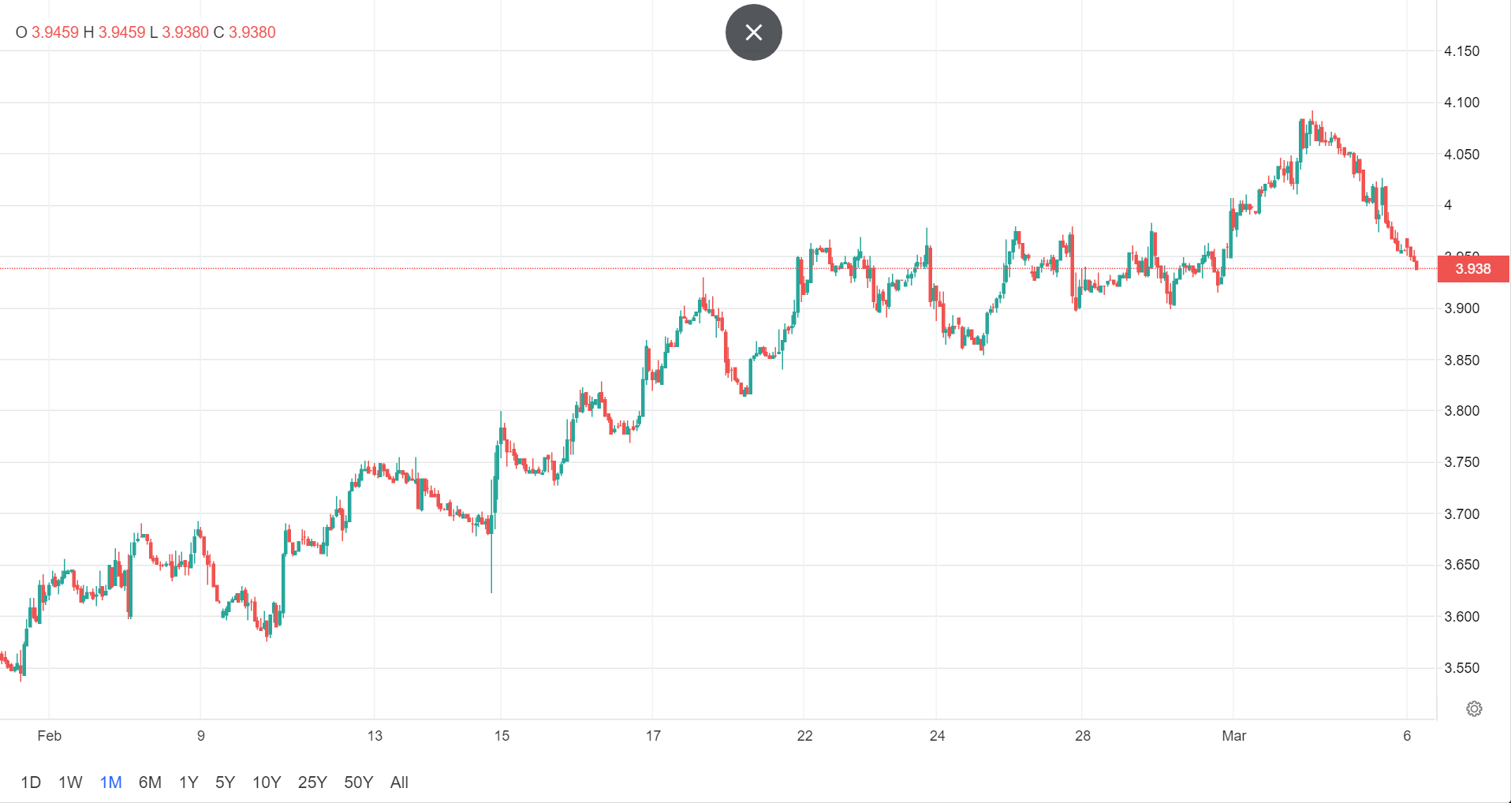Click the 4.100 price axis label
1511x803 pixels.
pos(1461,103)
